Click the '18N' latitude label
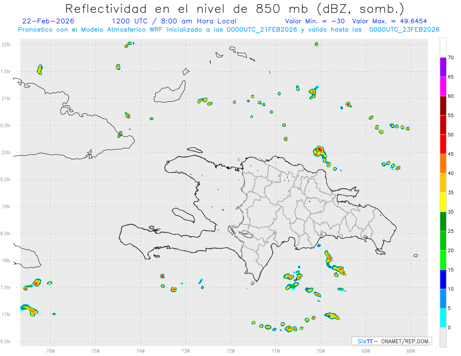The height and width of the screenshot is (356, 461). click(x=6, y=260)
